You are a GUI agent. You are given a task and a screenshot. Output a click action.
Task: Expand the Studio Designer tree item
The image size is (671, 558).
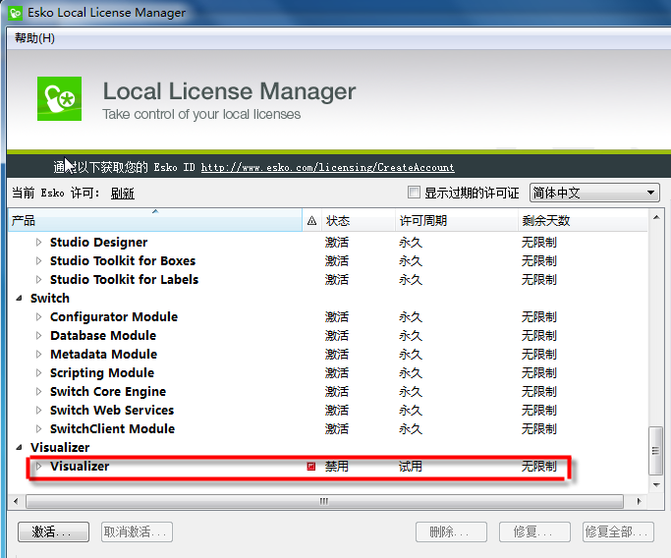39,243
